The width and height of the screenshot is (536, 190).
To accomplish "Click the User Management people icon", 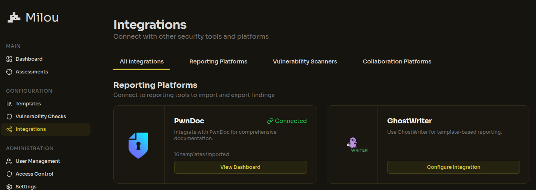I will point(9,161).
